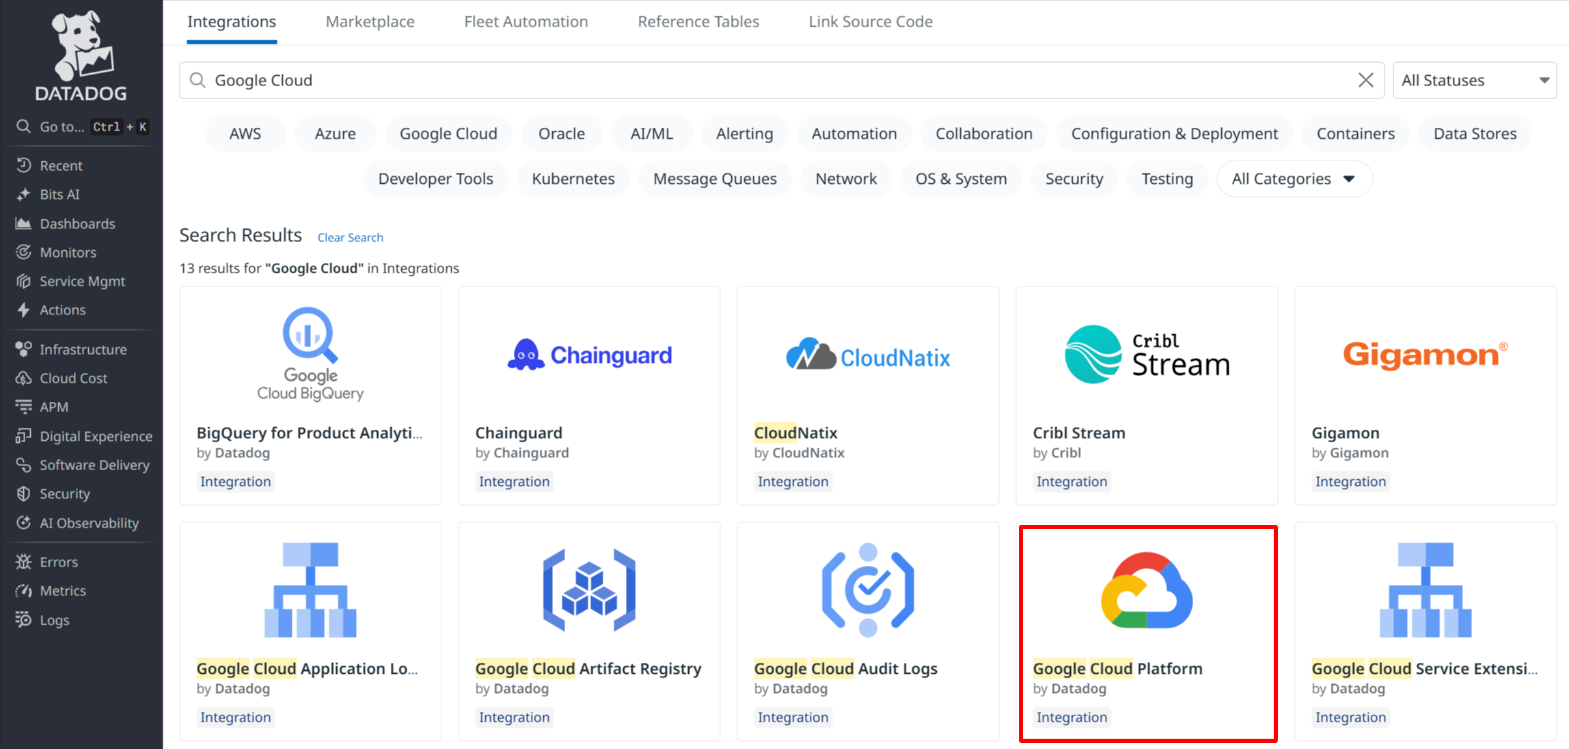Enable the Kubernetes category filter chip

(573, 179)
